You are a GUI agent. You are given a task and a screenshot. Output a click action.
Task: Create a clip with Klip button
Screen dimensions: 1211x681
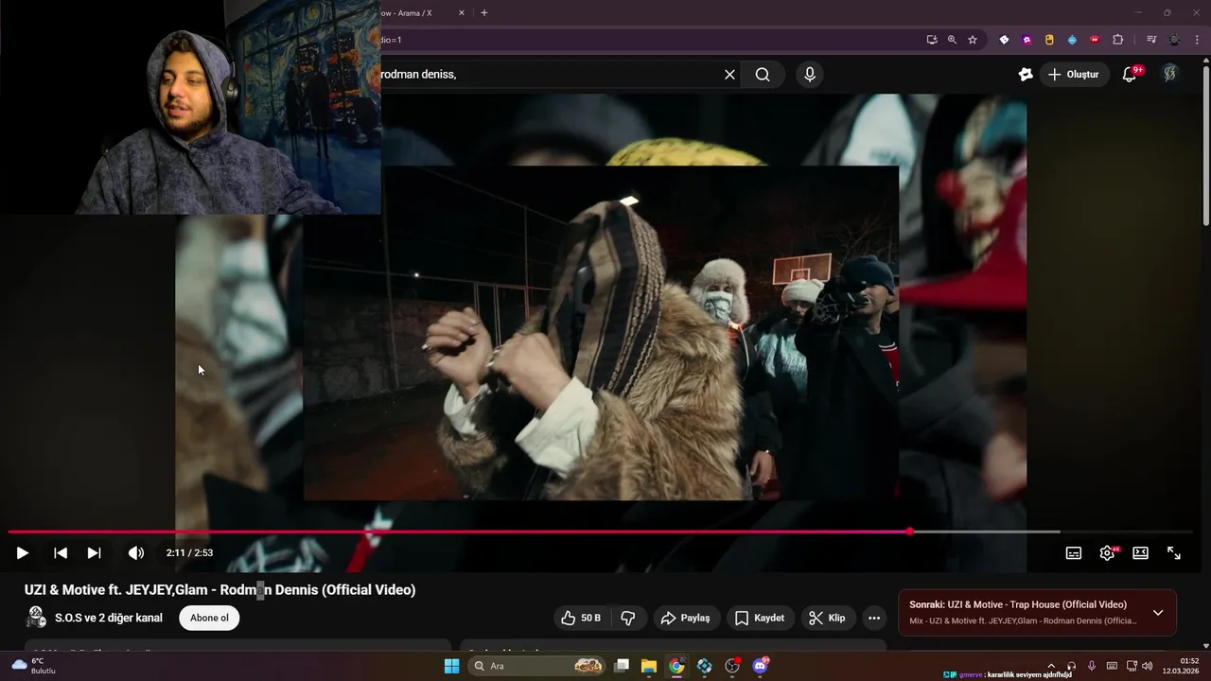coord(828,618)
